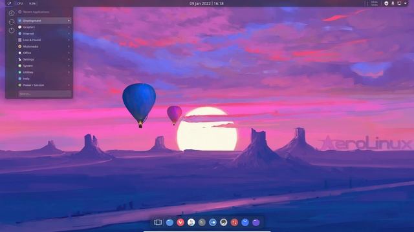This screenshot has height=232, width=414.
Task: Launch the white round app in dock
Action: click(x=191, y=222)
